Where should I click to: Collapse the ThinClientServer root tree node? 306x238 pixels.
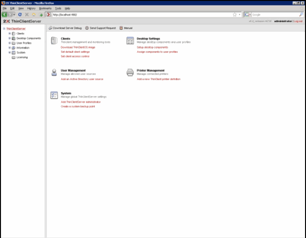click(4, 29)
